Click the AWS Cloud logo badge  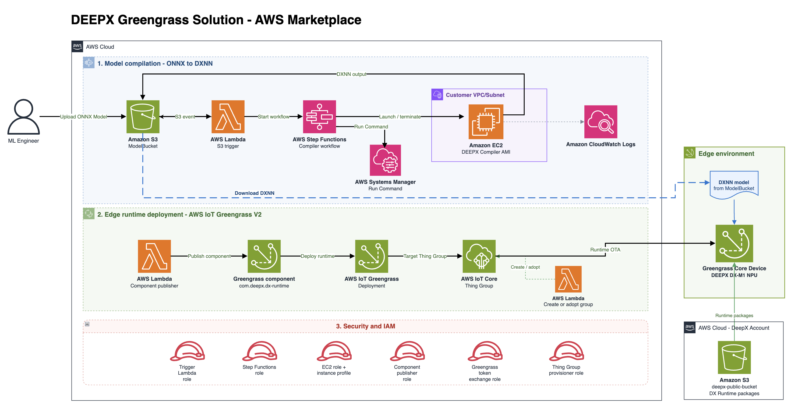coord(77,47)
